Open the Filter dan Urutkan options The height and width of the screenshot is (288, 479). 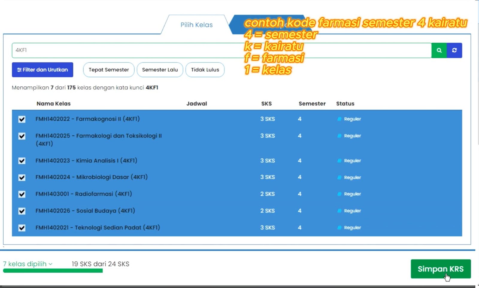[43, 70]
